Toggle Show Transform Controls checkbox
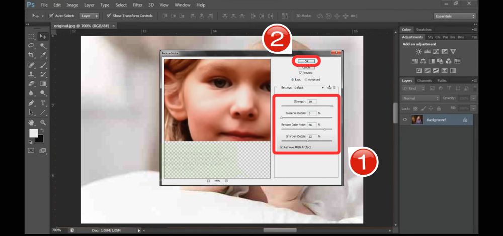 (x=109, y=16)
